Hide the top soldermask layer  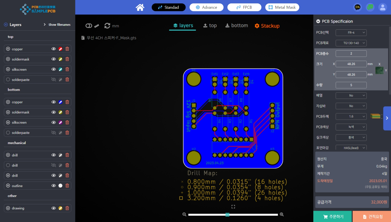click(x=54, y=59)
